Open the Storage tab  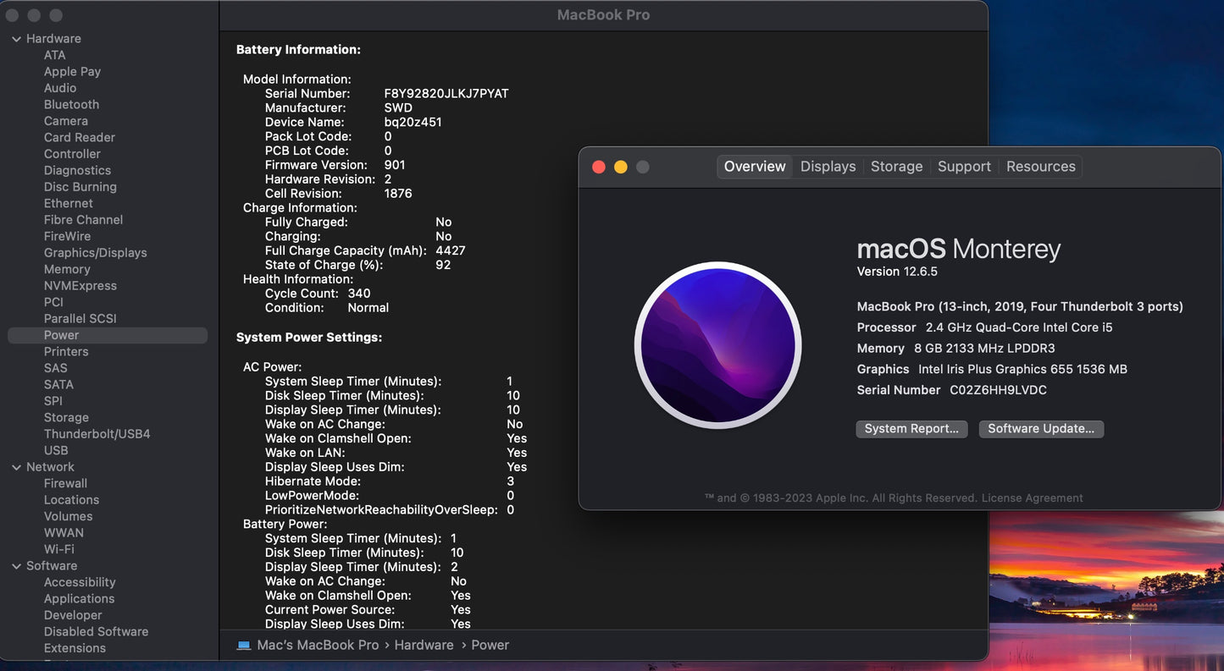(896, 167)
